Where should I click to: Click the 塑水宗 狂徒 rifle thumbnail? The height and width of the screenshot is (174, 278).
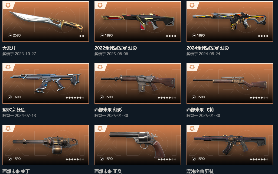pyautogui.click(x=46, y=83)
